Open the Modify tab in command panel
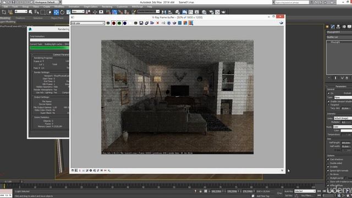This screenshot has width=352, height=198. click(x=333, y=27)
